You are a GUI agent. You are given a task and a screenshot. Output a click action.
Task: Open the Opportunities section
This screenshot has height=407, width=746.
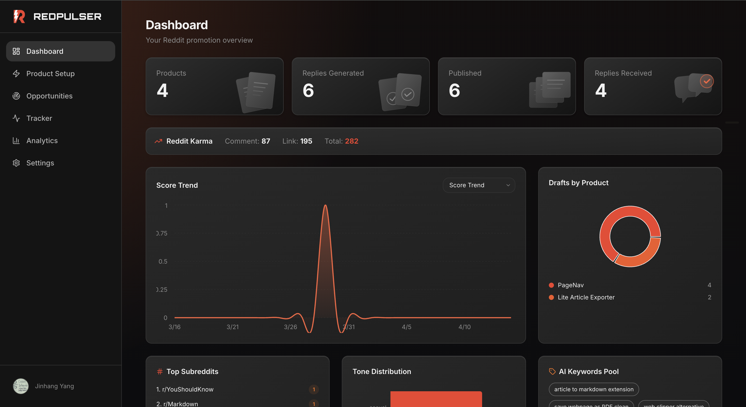coord(49,96)
